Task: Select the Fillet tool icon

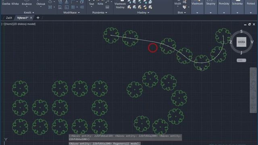Action: click(73, 2)
